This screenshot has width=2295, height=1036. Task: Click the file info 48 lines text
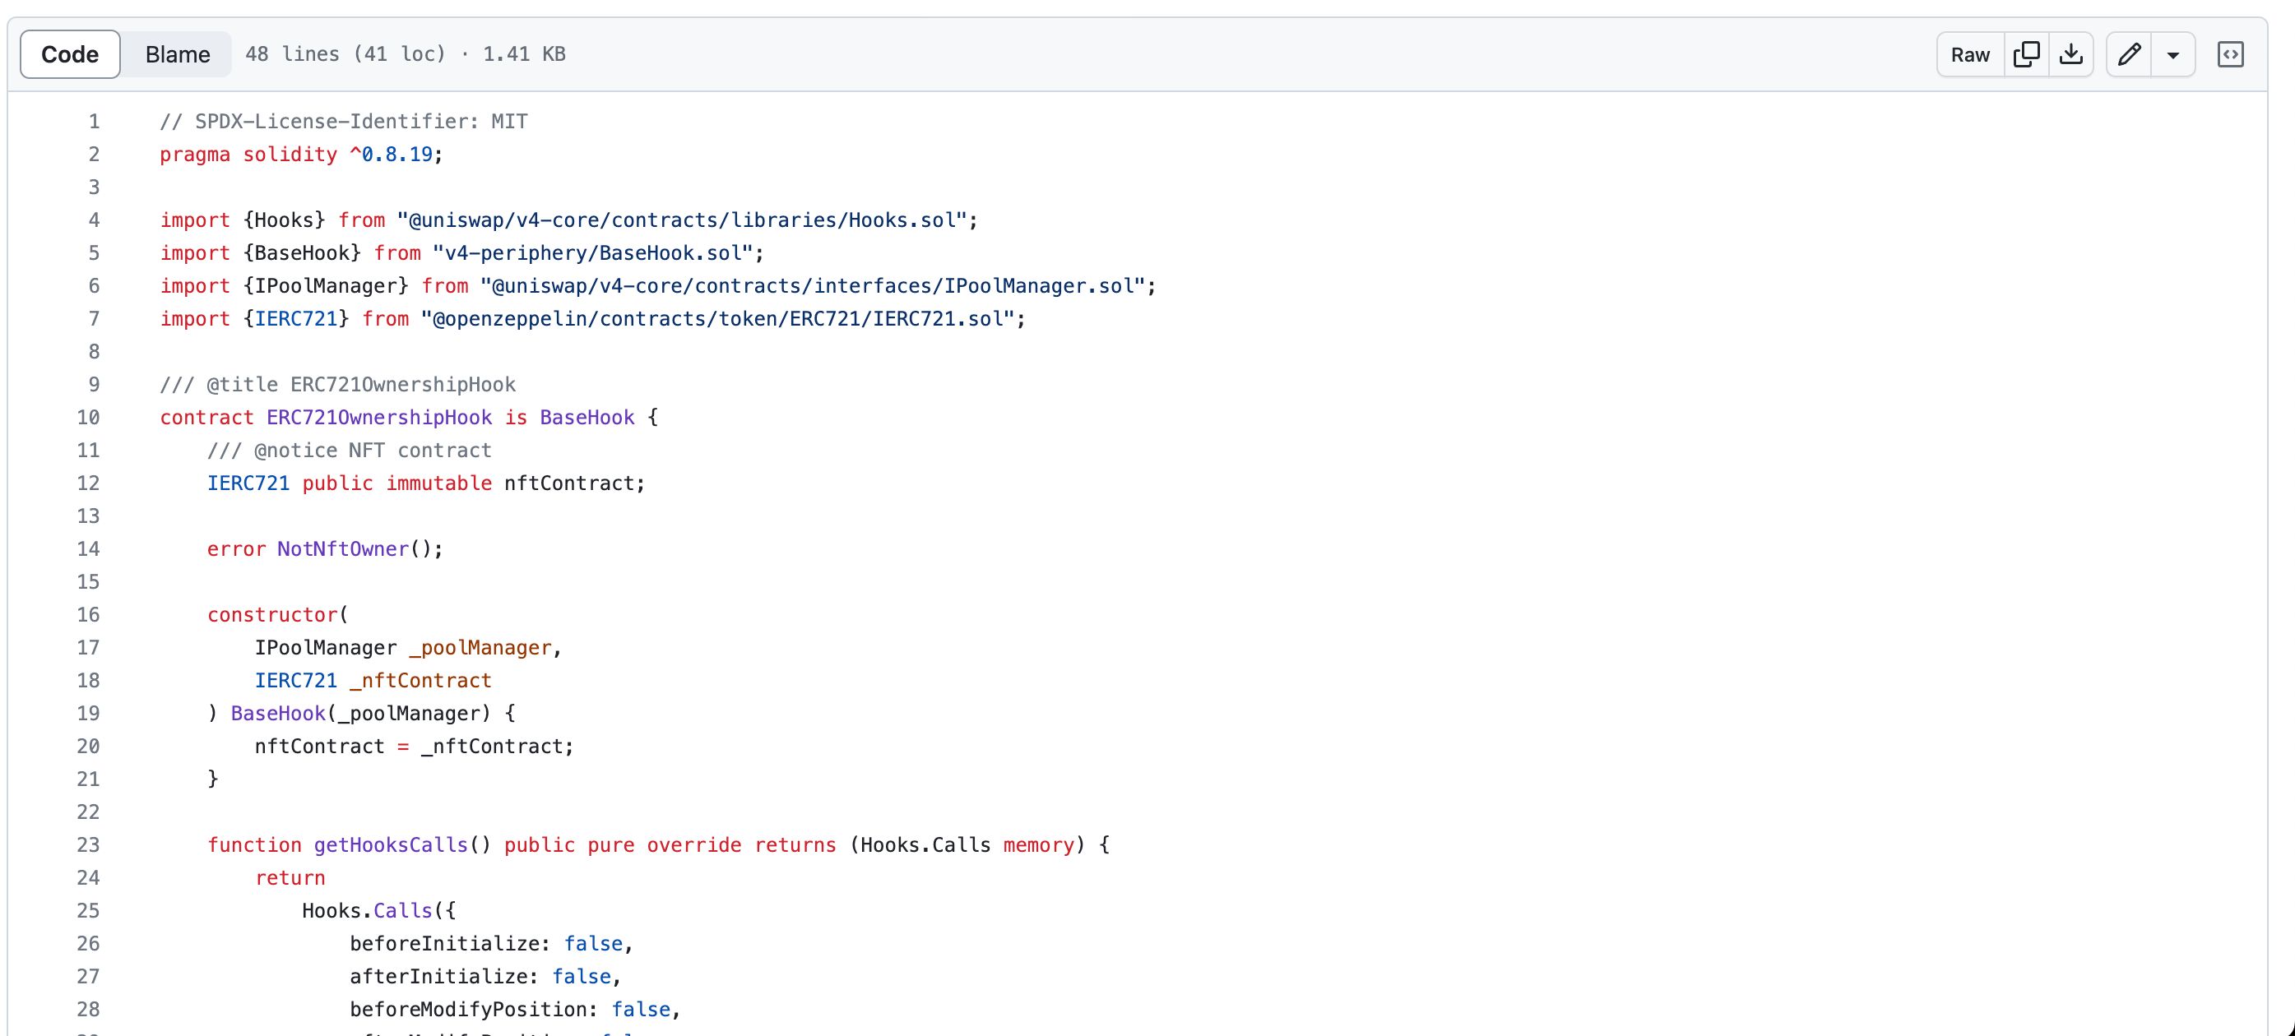click(406, 54)
